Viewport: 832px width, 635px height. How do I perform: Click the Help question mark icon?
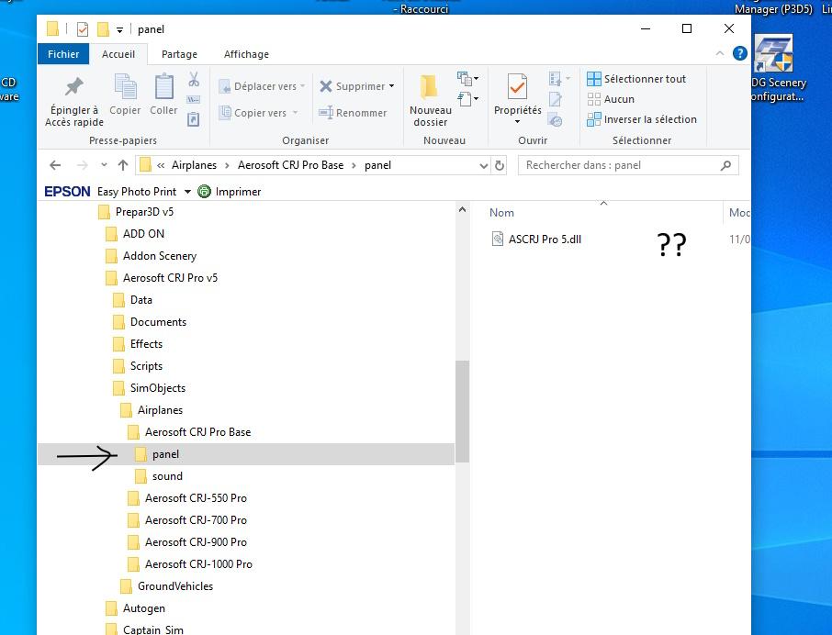[739, 53]
